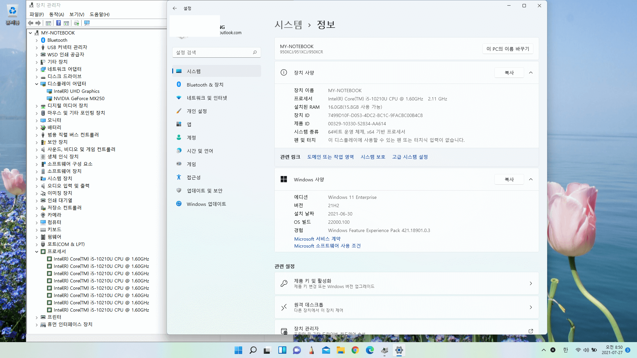The height and width of the screenshot is (358, 637).
Task: Click the help icon in Device Manager toolbar
Action: [58, 23]
